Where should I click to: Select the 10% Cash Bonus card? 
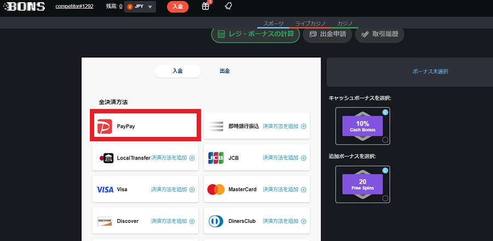point(363,126)
